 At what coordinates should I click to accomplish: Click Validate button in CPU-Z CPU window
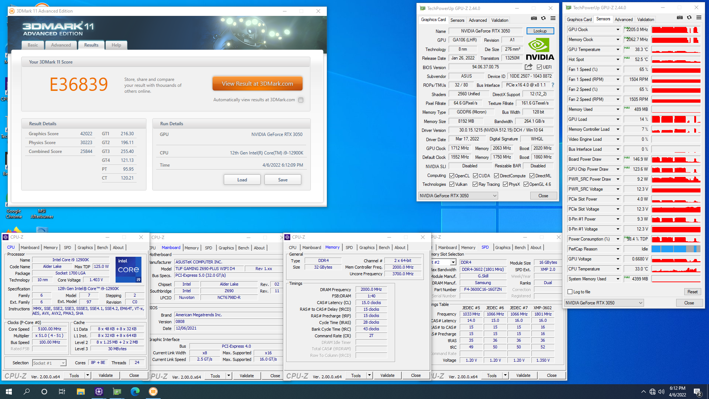pos(106,375)
